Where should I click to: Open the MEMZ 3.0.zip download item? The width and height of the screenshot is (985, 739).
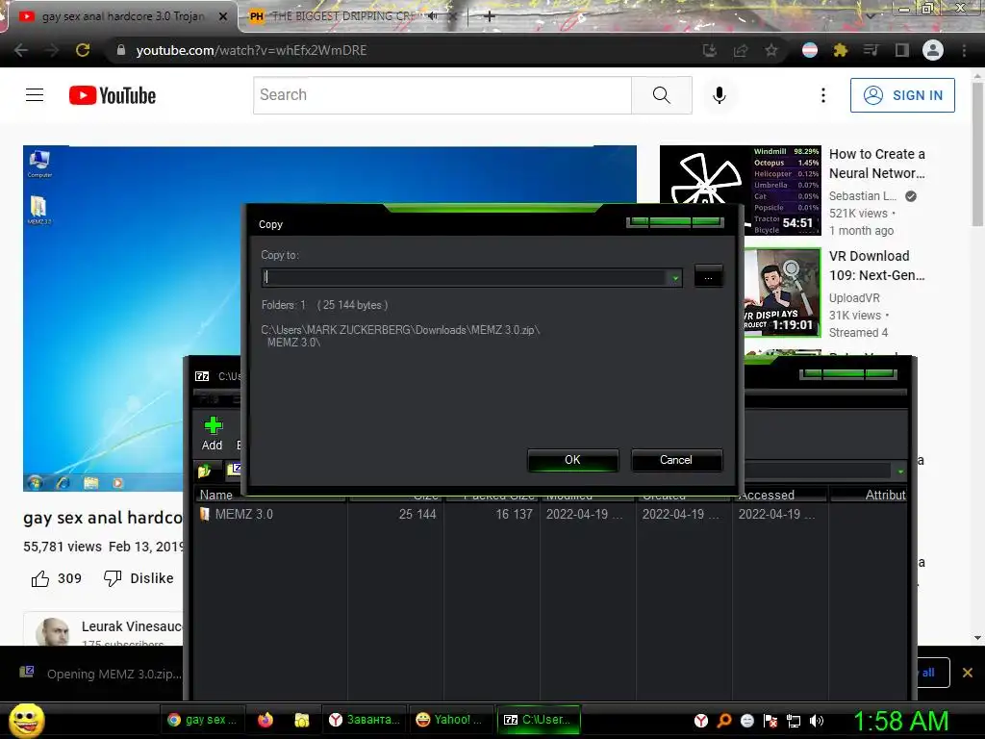100,674
